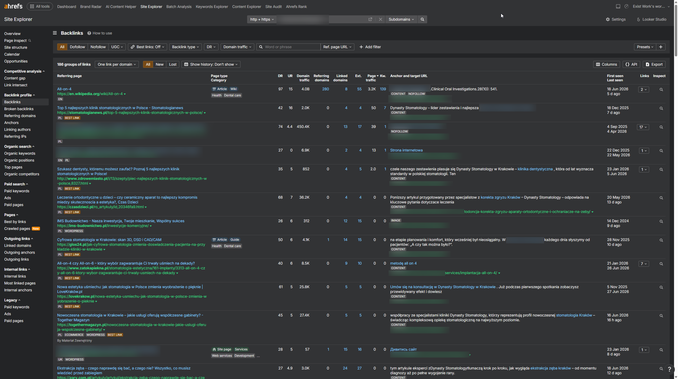Inspect the czasdzieci.pl row

661,198
